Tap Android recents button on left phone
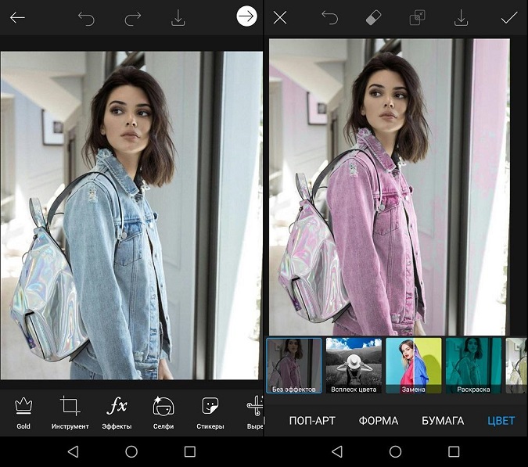The image size is (528, 467). [x=190, y=451]
